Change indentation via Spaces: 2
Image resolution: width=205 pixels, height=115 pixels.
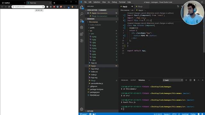pos(167,114)
